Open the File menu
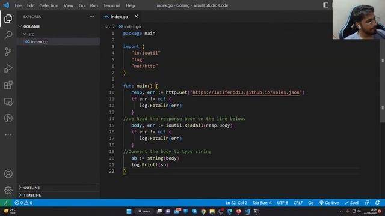 tap(18, 5)
